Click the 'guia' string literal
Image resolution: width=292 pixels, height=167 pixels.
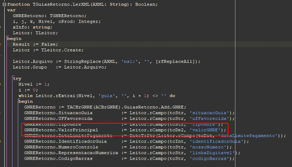(107, 96)
